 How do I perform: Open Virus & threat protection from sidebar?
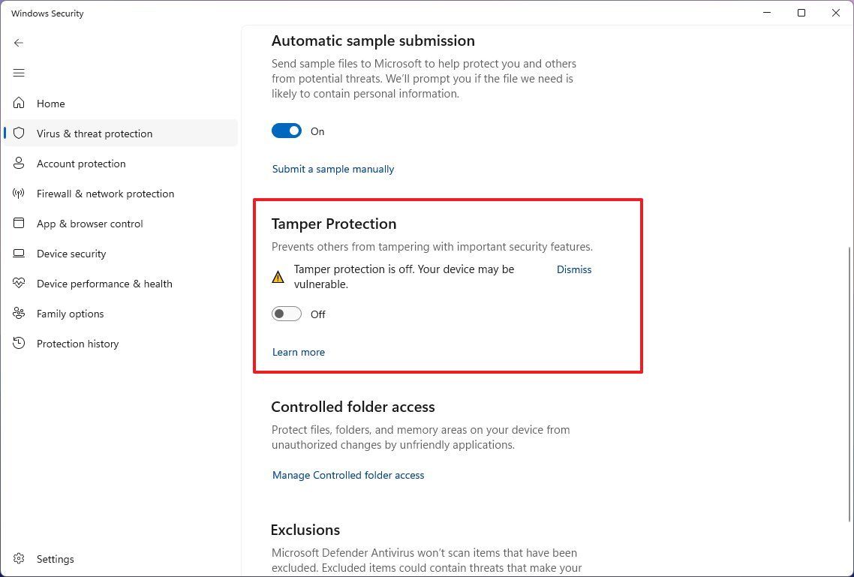click(x=94, y=133)
